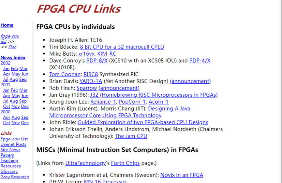
Task: Open Resources sidebar link
Action: pos(11,166)
